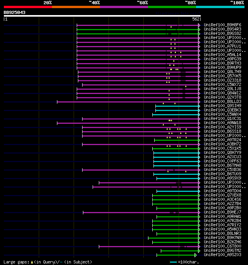Open hit UniRef100_Q10C31
248x265 pixels.
(222, 118)
